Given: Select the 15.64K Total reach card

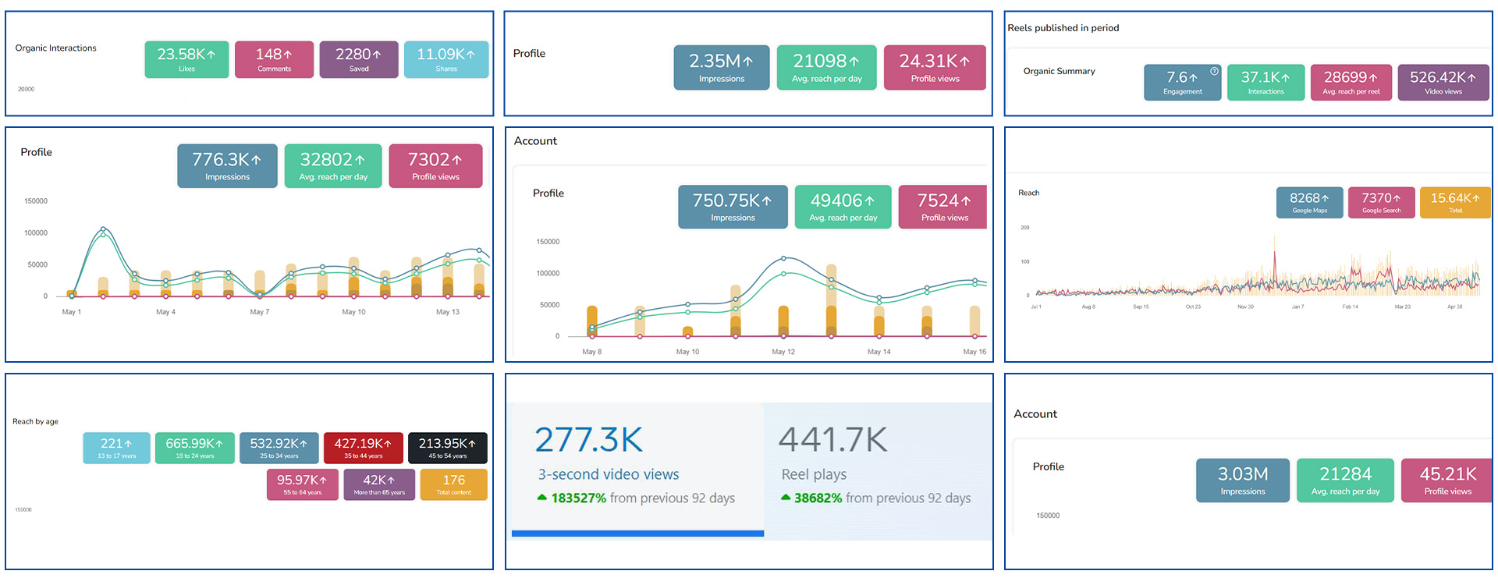Looking at the screenshot, I should tap(1455, 202).
